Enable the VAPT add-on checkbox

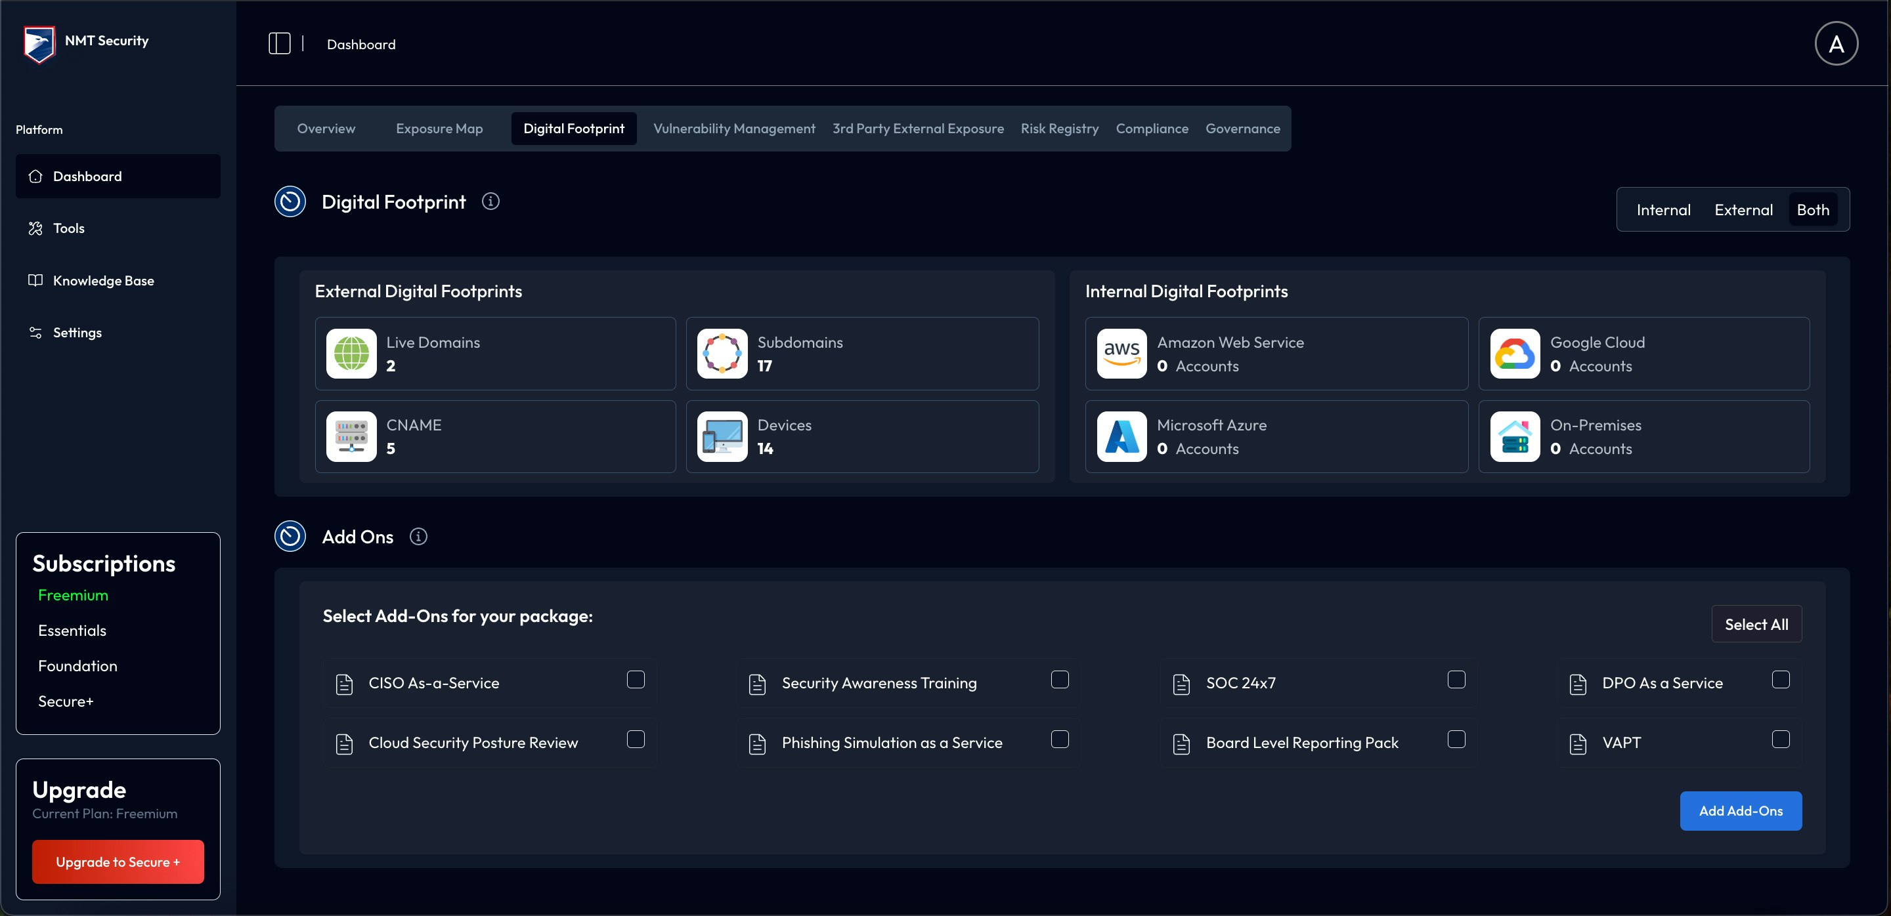(x=1781, y=739)
